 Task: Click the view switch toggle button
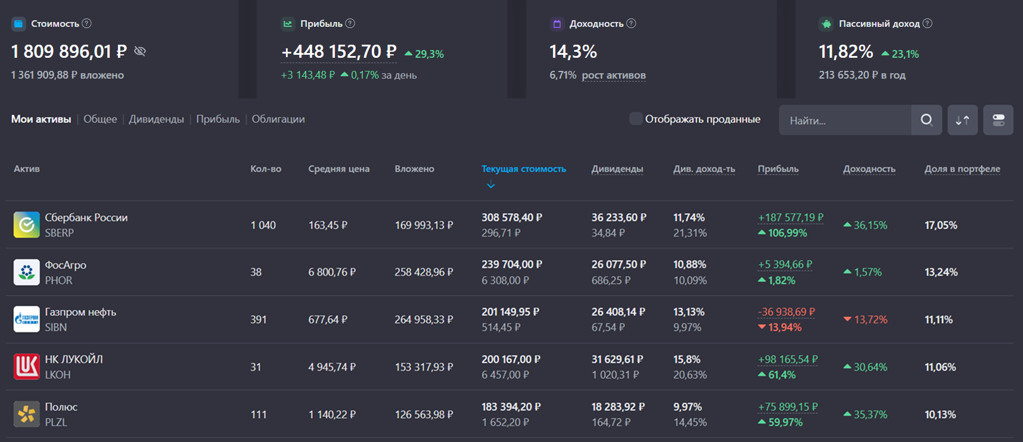[999, 120]
